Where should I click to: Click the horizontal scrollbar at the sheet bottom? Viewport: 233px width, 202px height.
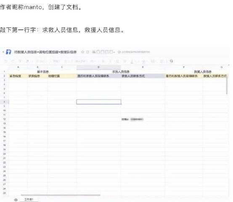(x=61, y=195)
